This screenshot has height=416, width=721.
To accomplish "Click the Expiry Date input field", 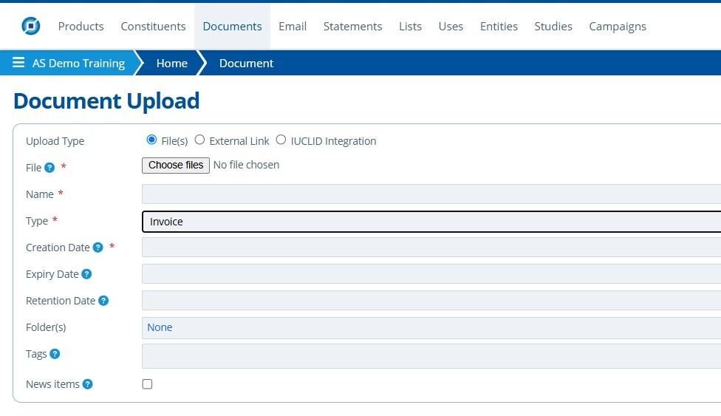I will (431, 274).
